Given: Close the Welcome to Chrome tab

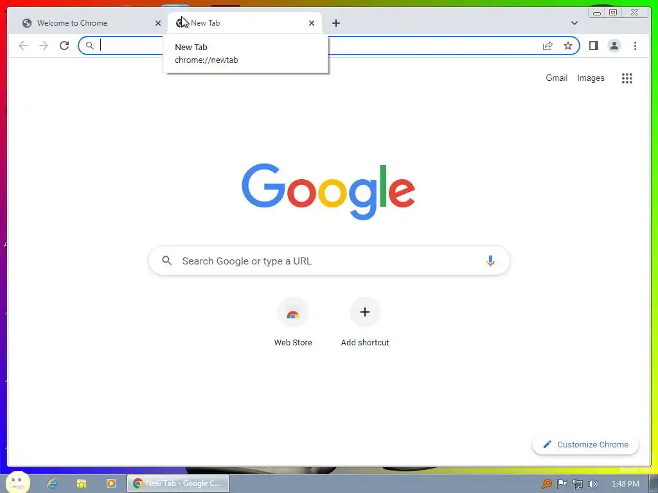Looking at the screenshot, I should [158, 23].
